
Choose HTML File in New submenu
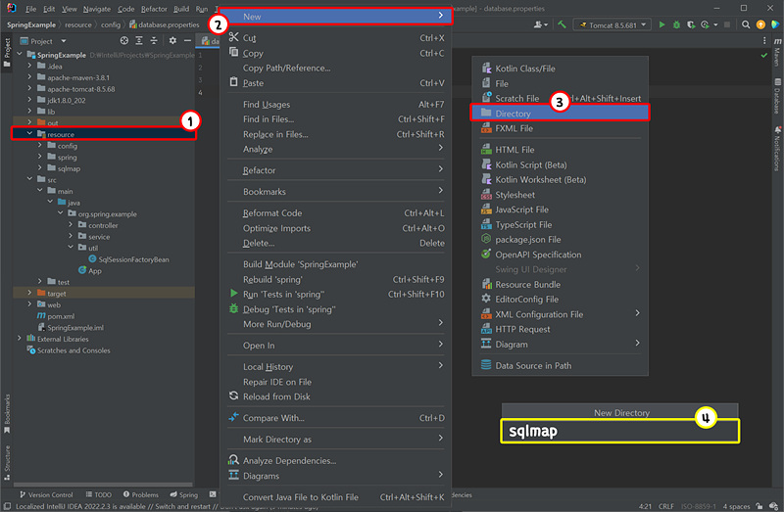[560, 150]
